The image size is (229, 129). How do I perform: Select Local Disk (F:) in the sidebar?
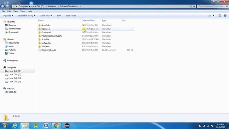coord(15,82)
